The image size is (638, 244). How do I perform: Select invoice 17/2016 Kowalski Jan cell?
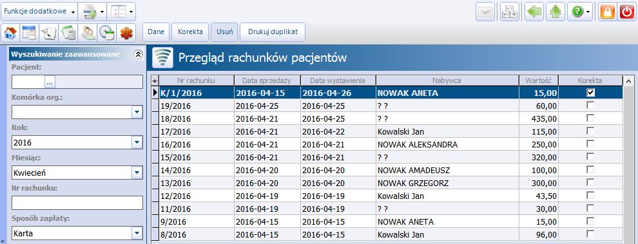447,132
